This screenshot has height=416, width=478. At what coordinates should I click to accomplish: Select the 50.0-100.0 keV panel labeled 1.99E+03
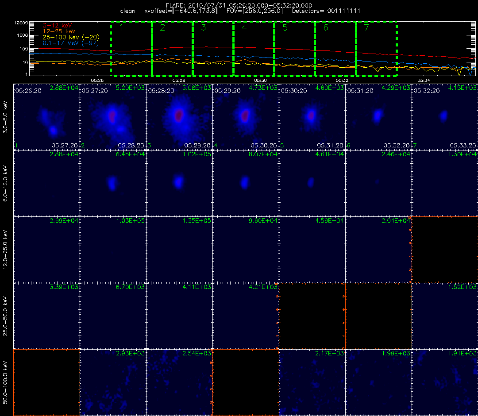[x=379, y=383]
